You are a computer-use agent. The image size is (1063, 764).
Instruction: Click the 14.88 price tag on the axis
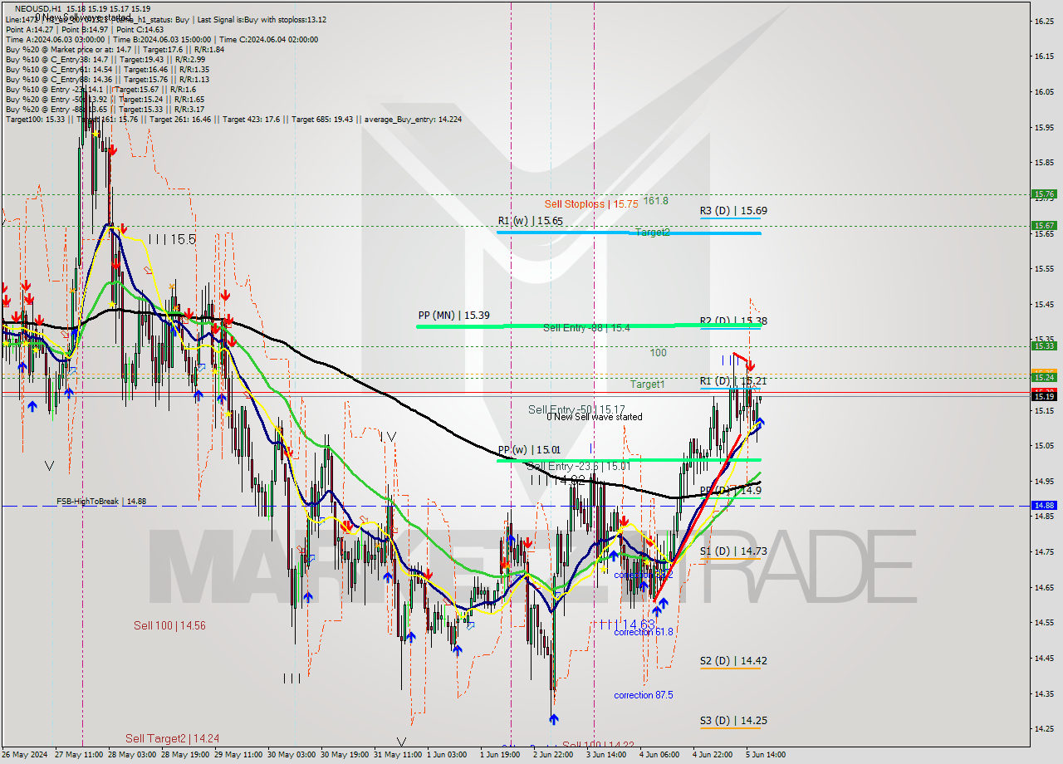click(x=1043, y=505)
